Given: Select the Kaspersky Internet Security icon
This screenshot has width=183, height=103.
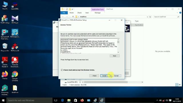Looking at the screenshot, I should point(5,90).
